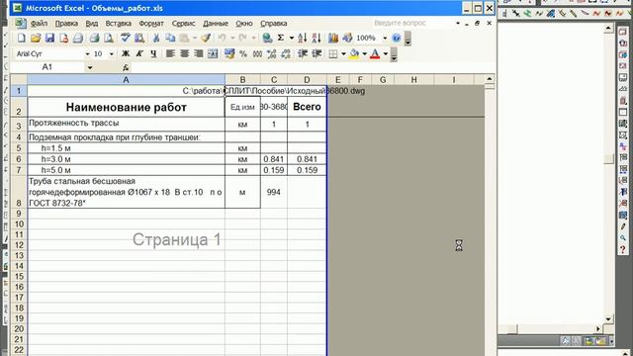Use the Format Painter brush icon
Viewport: 633px width, 356px height.
(x=206, y=38)
